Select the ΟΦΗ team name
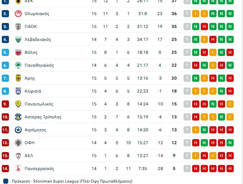The image size is (243, 184). point(29,143)
